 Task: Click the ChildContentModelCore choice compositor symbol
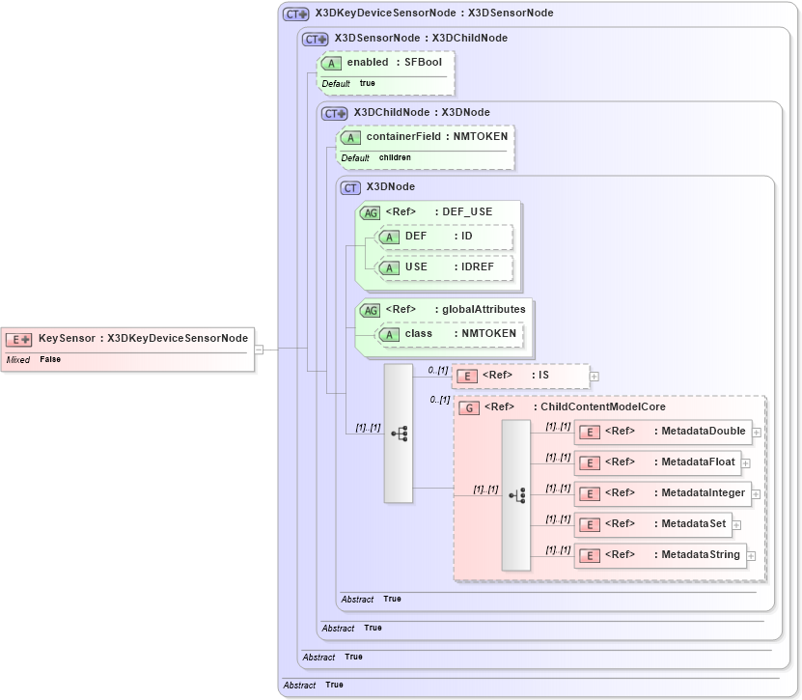click(x=516, y=495)
